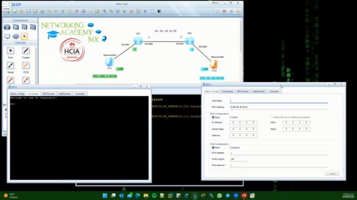357x200 pixels.
Task: Click the Redo arrow in toolbar
Action: pos(56,11)
